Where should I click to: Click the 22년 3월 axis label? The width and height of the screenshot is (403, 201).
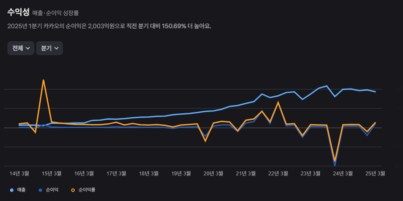pos(278,174)
